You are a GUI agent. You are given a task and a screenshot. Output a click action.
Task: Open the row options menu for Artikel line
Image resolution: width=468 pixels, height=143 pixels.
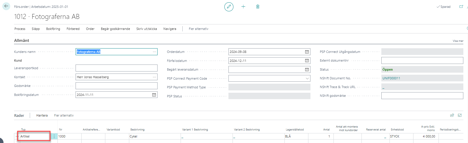(x=54, y=136)
